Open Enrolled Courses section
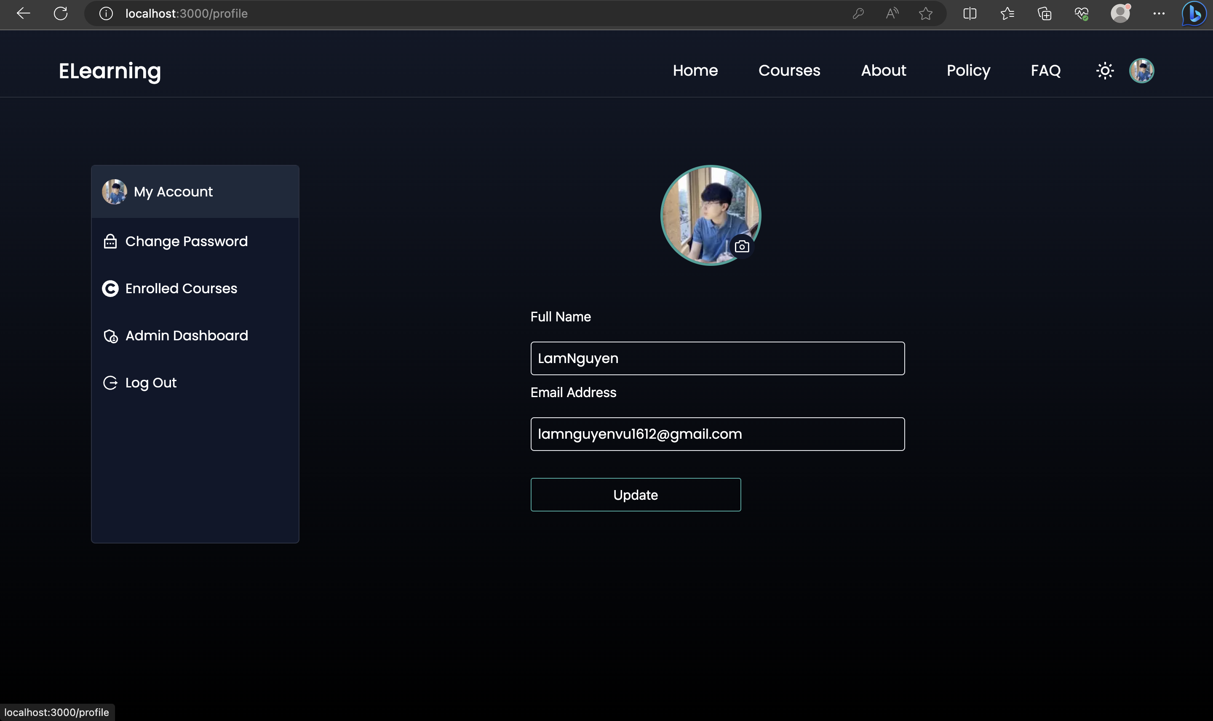This screenshot has height=721, width=1213. click(x=181, y=289)
